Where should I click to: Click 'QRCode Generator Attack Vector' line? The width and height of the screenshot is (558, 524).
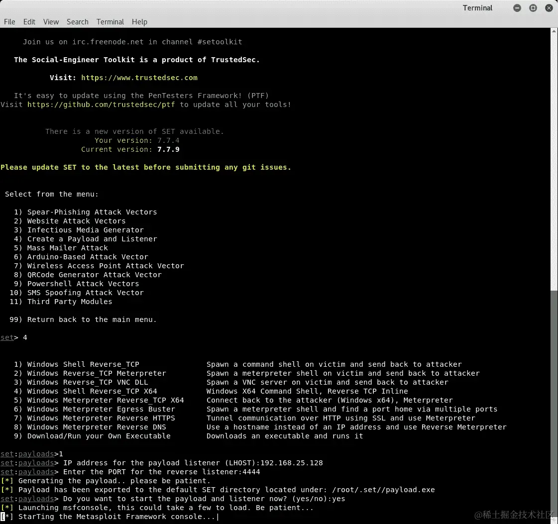[x=88, y=275]
